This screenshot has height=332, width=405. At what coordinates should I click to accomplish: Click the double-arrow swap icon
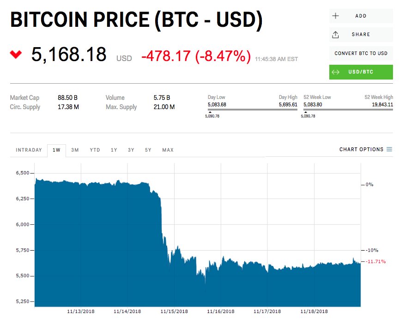point(336,72)
